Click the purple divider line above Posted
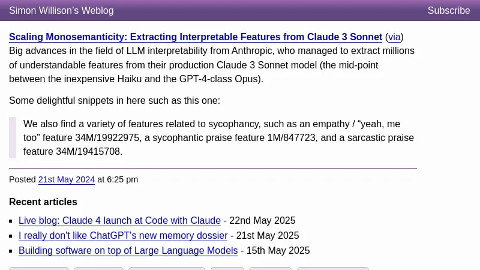This screenshot has width=480, height=270. [212, 168]
